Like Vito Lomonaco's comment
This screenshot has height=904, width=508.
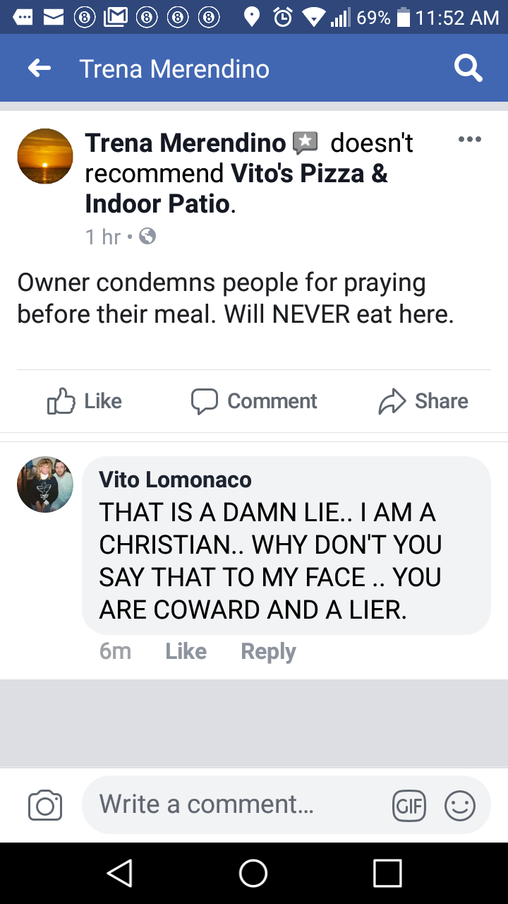(x=186, y=651)
